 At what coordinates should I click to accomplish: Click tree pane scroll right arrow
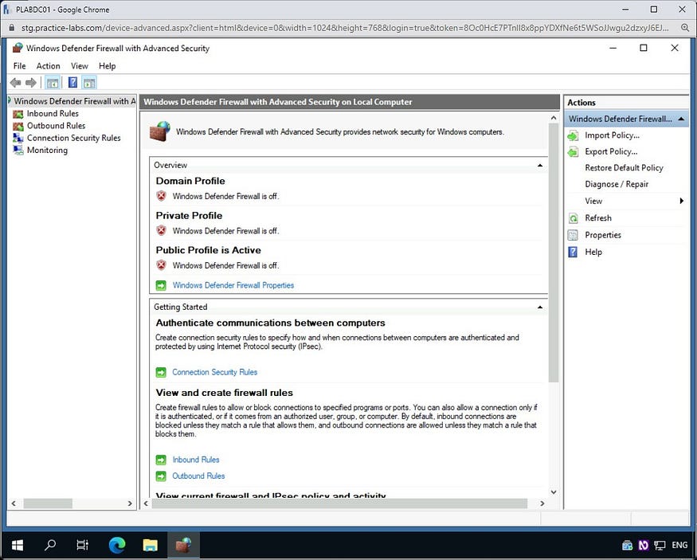coord(130,503)
